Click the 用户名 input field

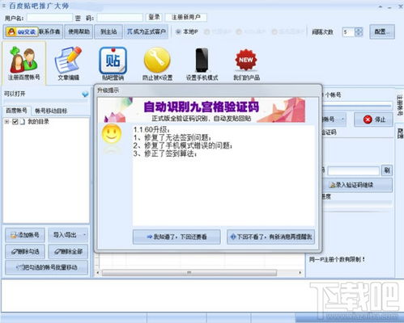49,18
